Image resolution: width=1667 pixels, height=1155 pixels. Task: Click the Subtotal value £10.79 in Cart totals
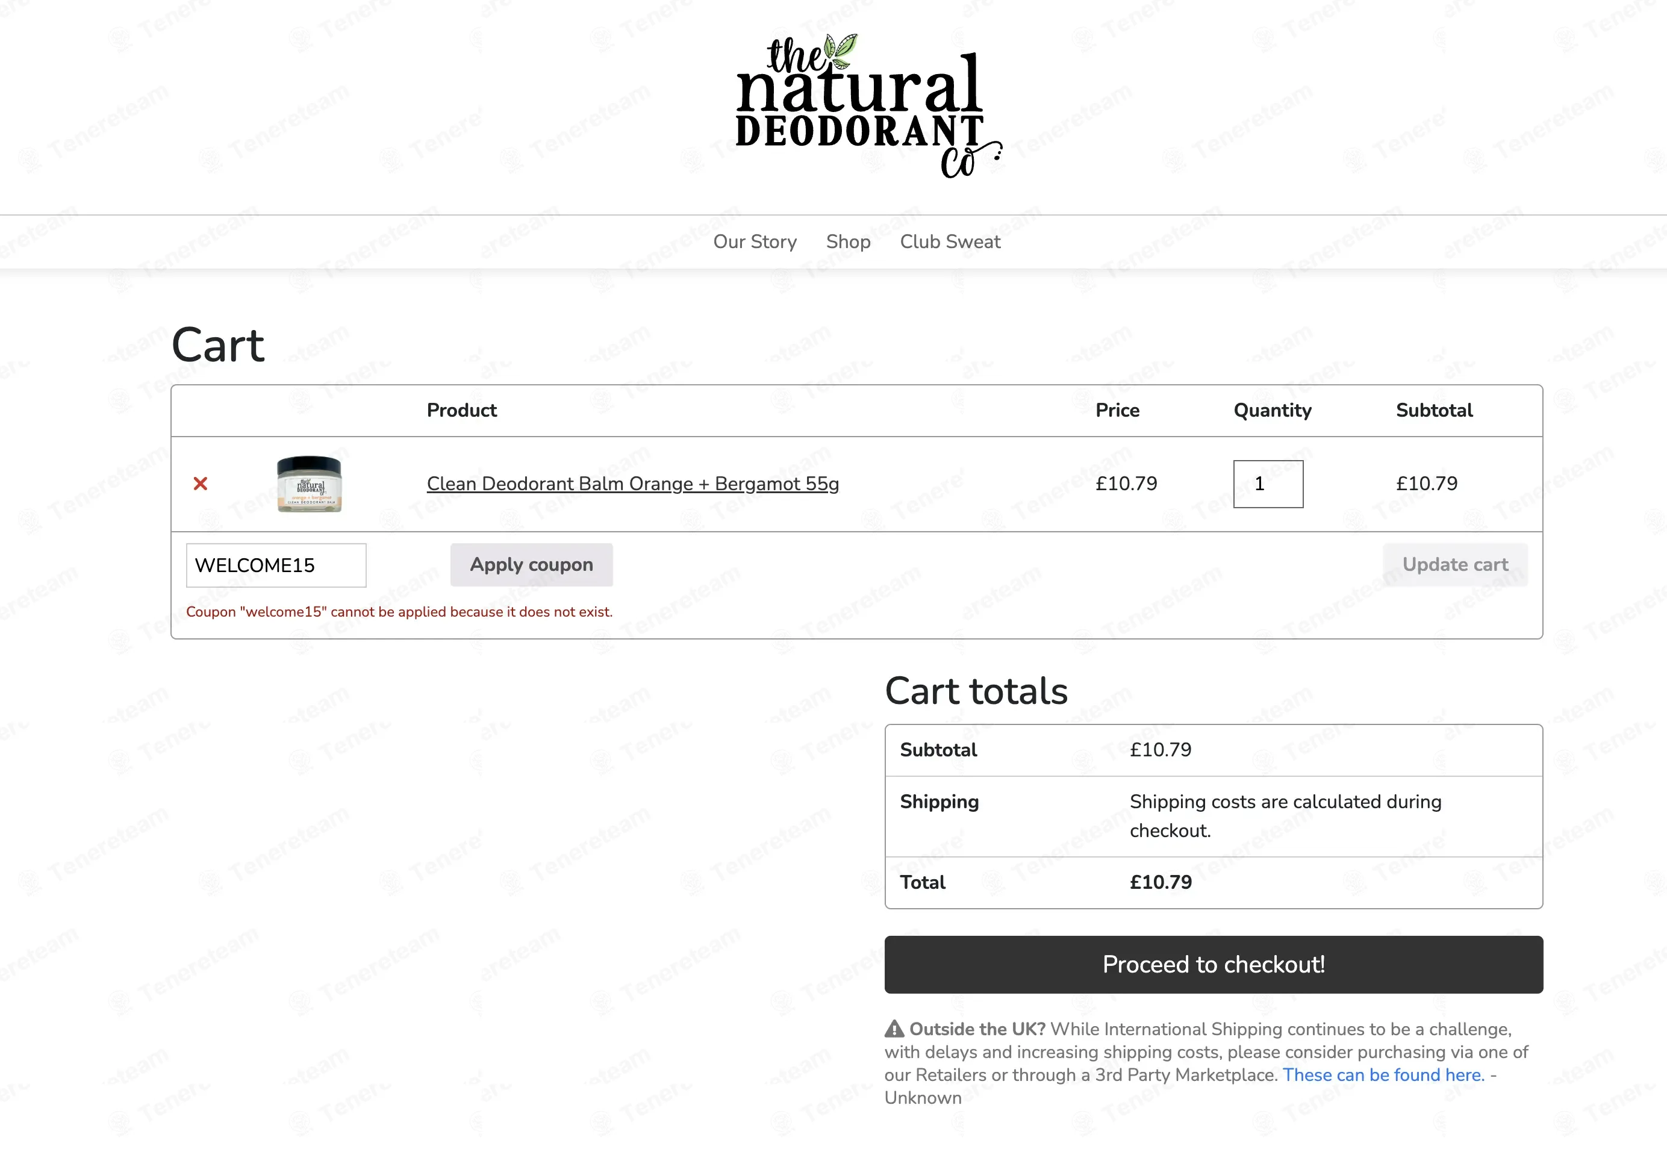click(x=1161, y=750)
